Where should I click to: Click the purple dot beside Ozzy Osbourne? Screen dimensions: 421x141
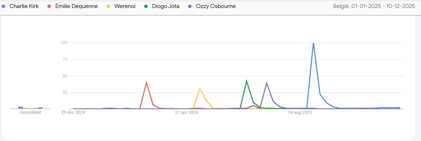190,6
